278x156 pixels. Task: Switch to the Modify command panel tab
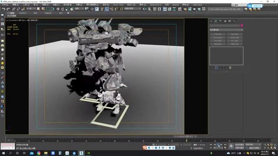(x=215, y=21)
